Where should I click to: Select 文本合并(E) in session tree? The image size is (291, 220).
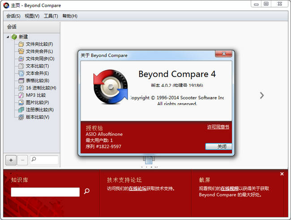tap(37, 73)
